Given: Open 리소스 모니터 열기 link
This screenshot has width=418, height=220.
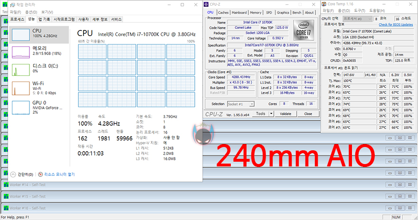Looking at the screenshot, I should pos(59,174).
